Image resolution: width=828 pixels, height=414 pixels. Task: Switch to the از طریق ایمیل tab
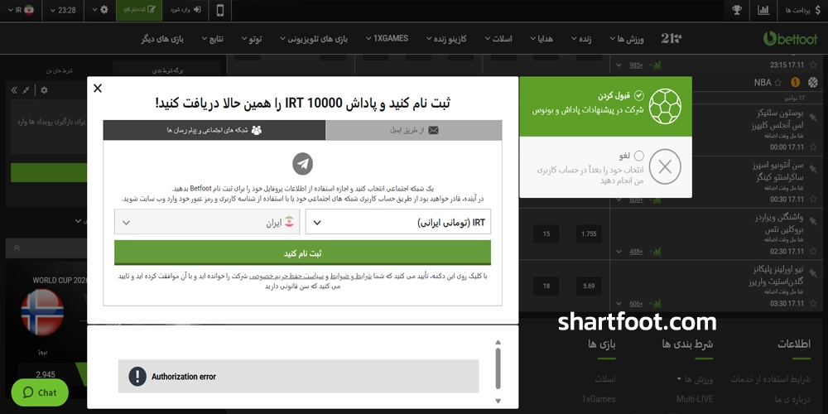[x=414, y=130]
